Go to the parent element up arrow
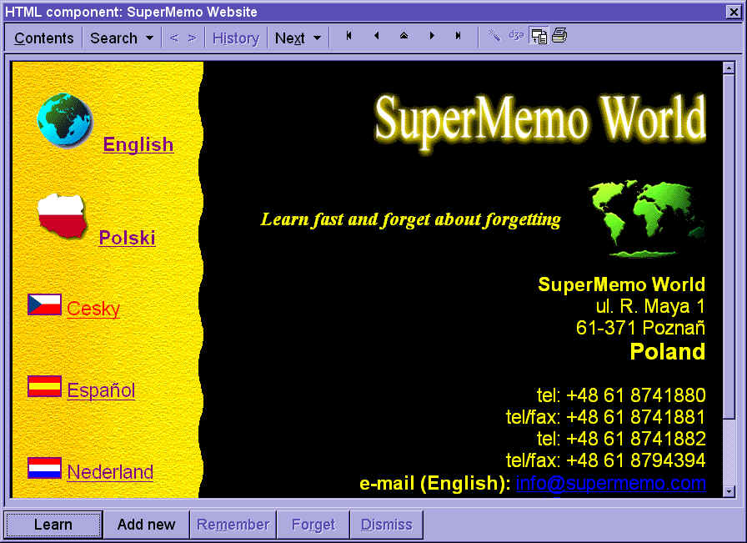747x543 pixels. pos(404,36)
